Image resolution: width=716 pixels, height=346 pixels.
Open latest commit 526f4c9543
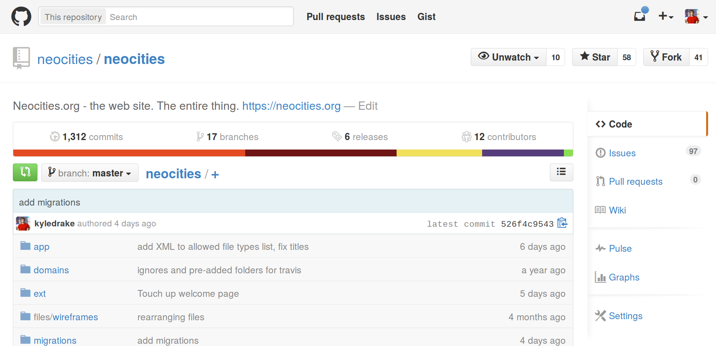point(527,224)
